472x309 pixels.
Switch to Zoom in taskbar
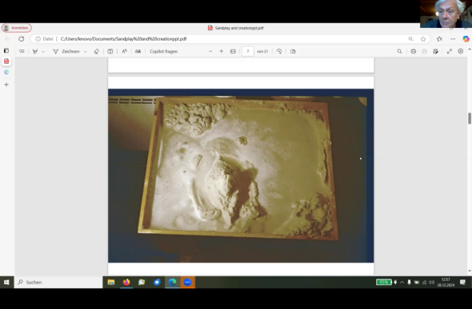187,283
